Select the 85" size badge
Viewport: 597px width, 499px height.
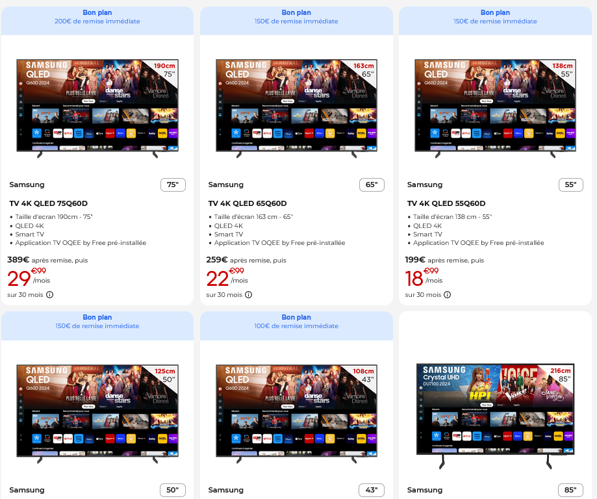tap(571, 490)
